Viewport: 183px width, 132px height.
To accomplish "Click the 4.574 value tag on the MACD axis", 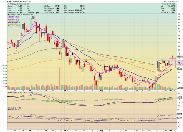I will coord(180,97).
